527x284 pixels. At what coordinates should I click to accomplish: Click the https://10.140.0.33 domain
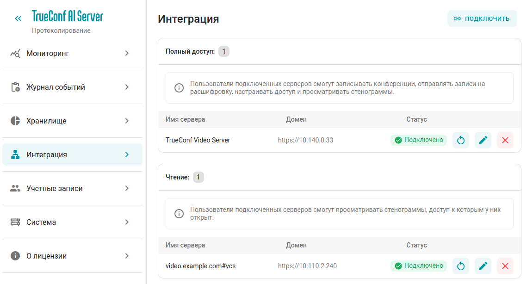[x=305, y=140]
